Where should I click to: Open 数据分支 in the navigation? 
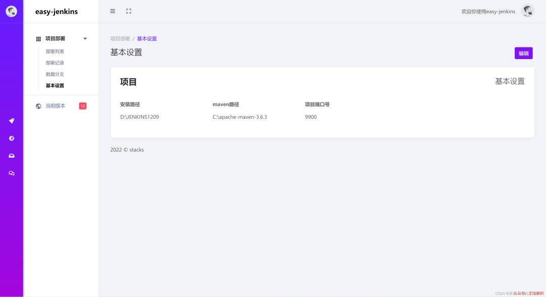click(x=55, y=74)
